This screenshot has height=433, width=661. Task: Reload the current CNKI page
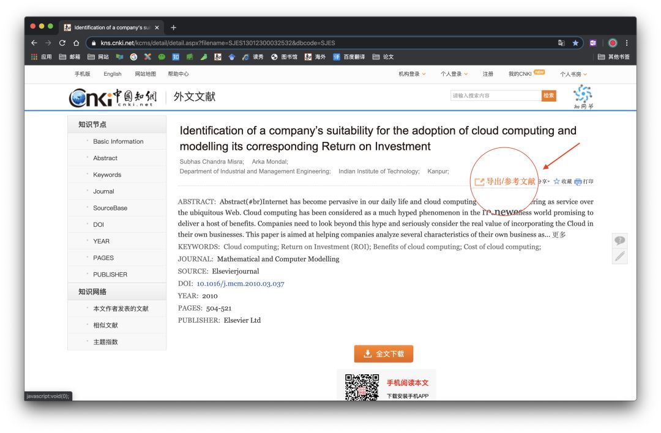(62, 43)
